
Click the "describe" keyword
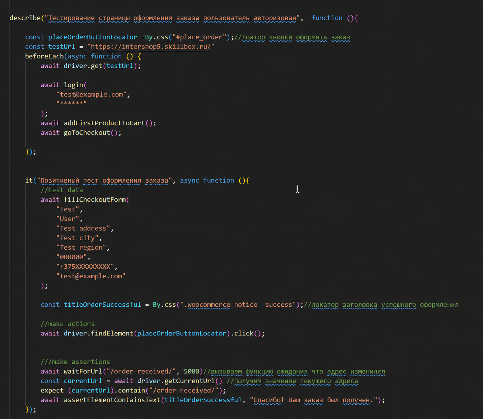click(x=25, y=18)
